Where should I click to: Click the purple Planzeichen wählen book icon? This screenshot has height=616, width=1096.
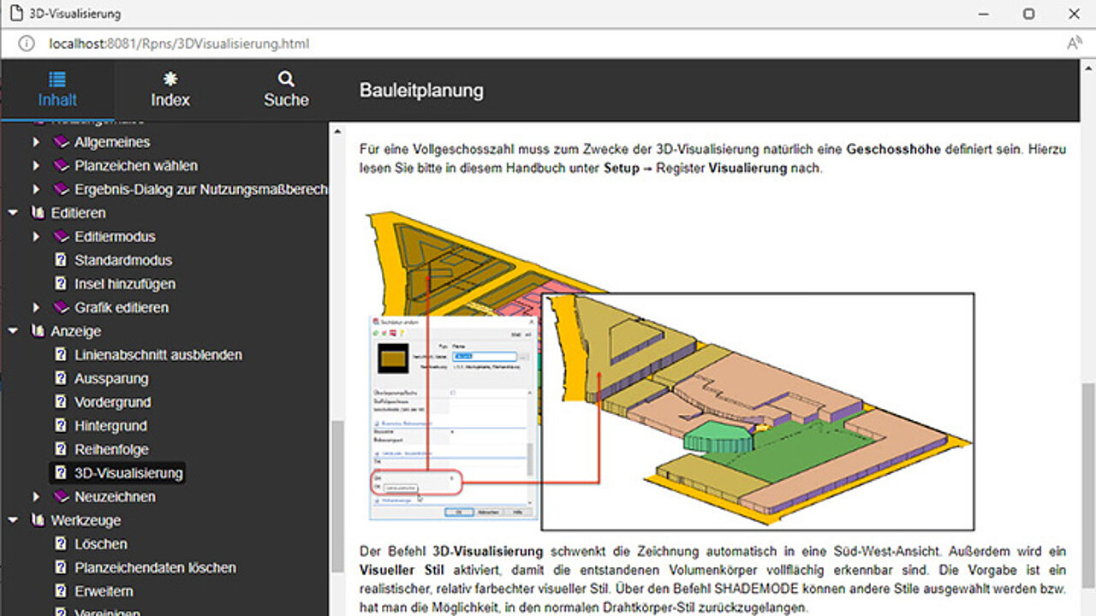pyautogui.click(x=60, y=166)
